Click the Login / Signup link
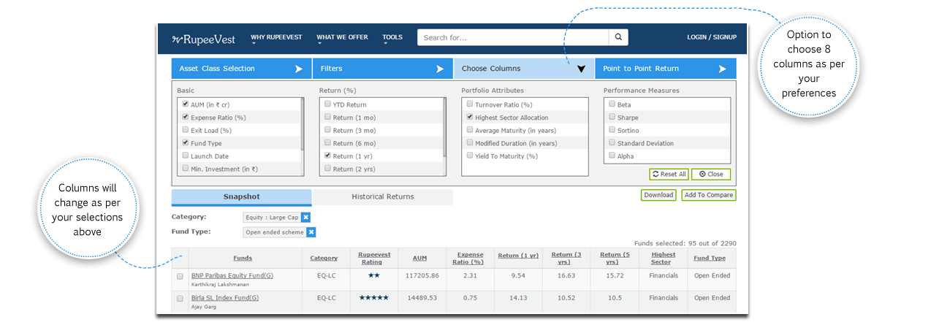Viewport: 950px width, 325px height. point(712,37)
